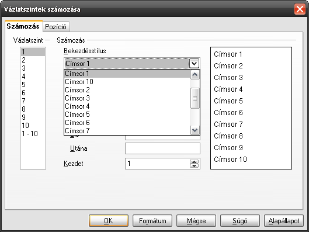Click the dropdown list scrollbar thumb
Screen dimensions: 309x232
[x=195, y=98]
